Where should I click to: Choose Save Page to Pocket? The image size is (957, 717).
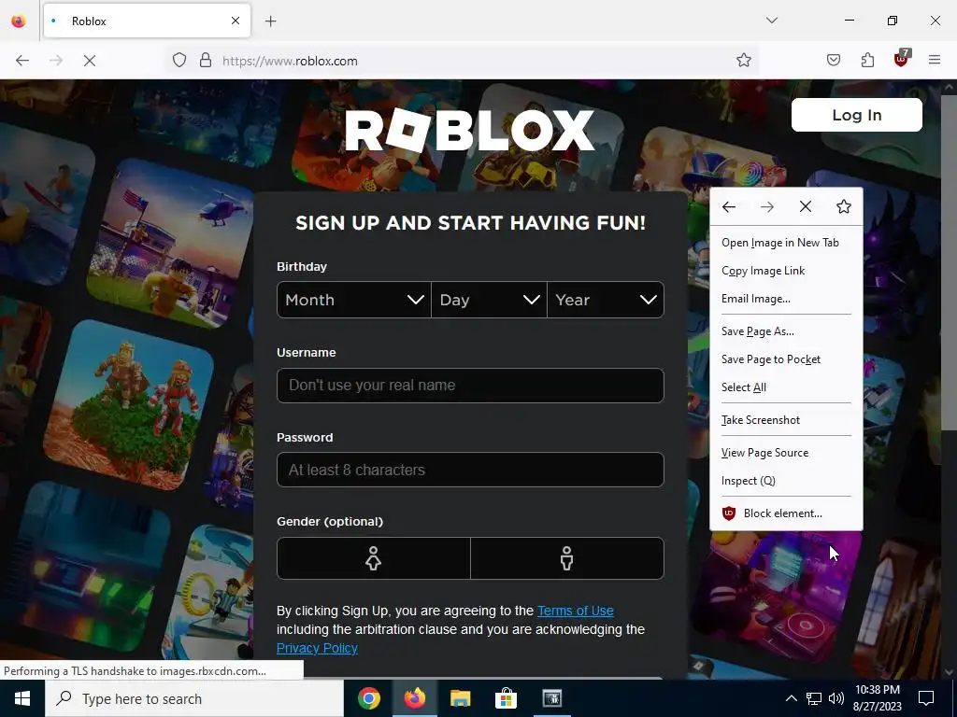[x=786, y=359]
